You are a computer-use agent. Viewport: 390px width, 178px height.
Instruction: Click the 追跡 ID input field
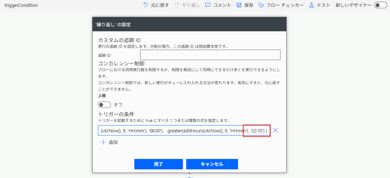(x=210, y=55)
